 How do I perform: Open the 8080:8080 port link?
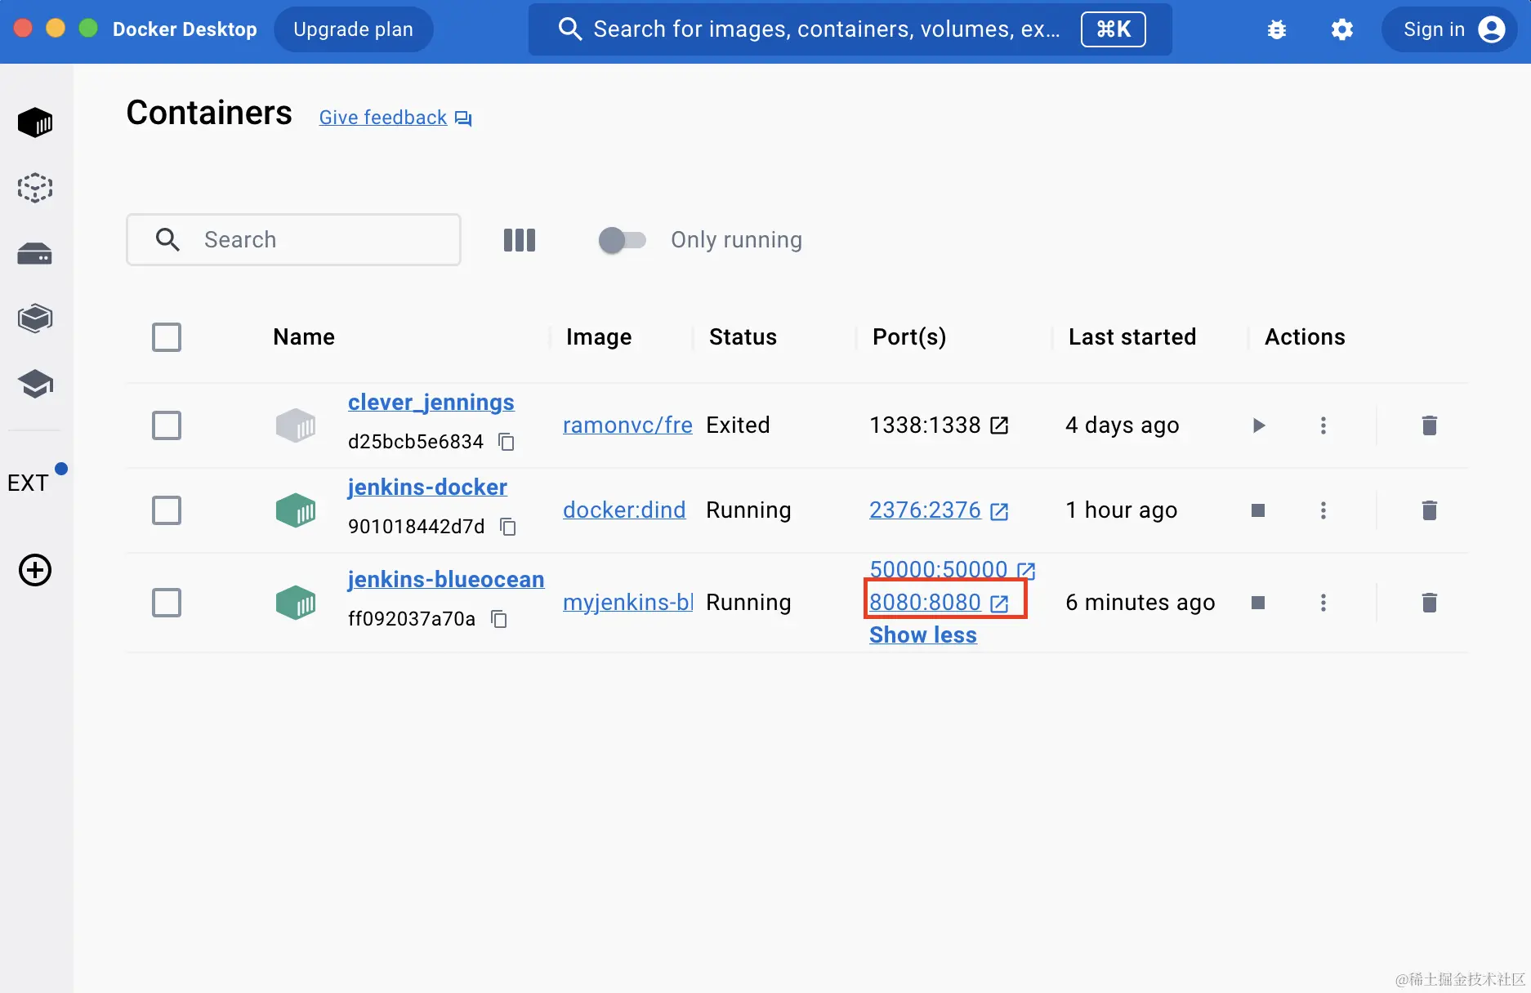pos(926,602)
